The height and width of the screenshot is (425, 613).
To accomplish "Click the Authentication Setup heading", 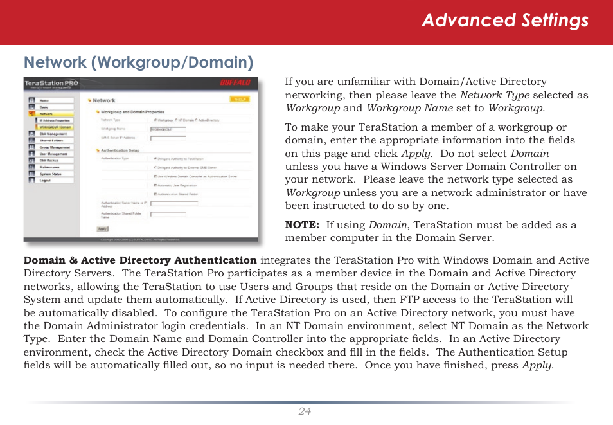I will click(120, 150).
